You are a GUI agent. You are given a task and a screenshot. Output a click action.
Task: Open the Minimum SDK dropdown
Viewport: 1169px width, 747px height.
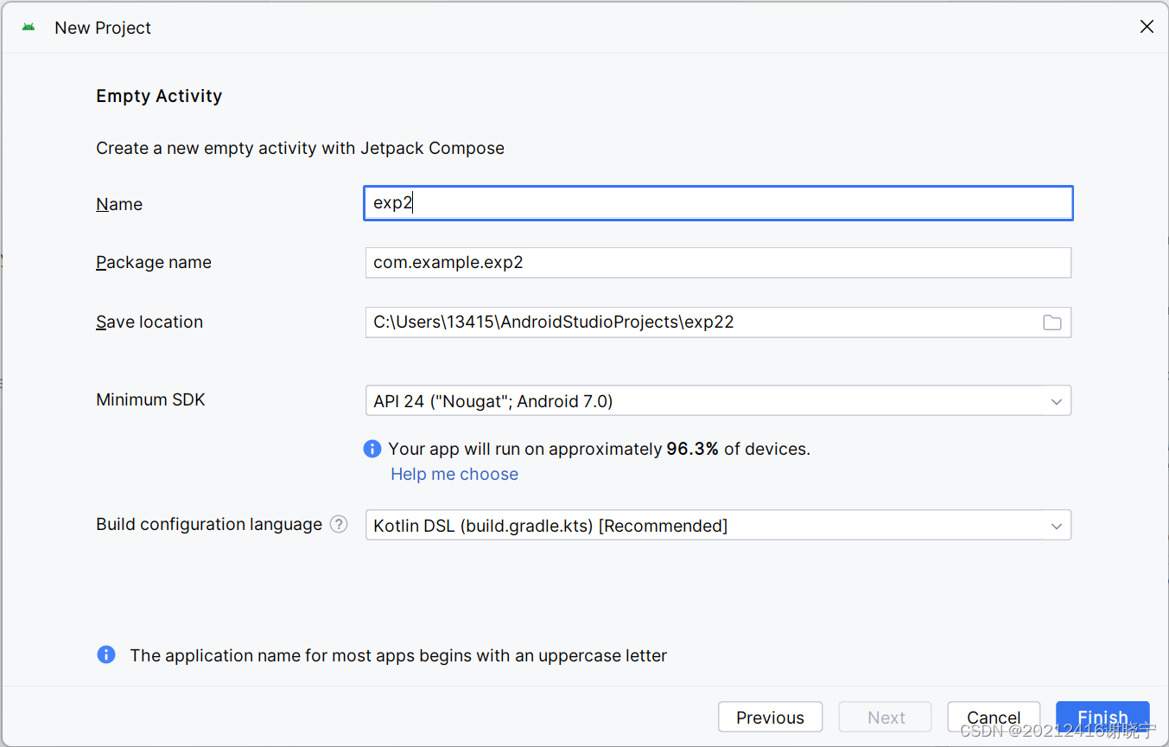(718, 401)
